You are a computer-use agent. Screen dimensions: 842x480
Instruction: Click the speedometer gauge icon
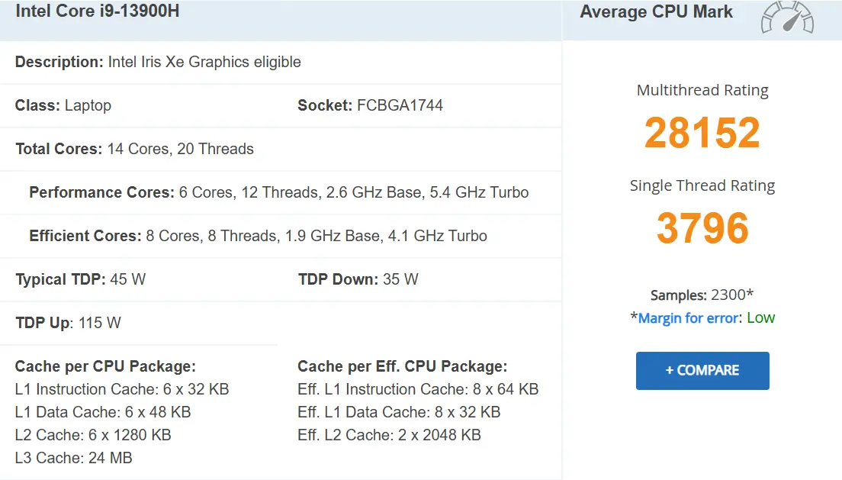787,18
